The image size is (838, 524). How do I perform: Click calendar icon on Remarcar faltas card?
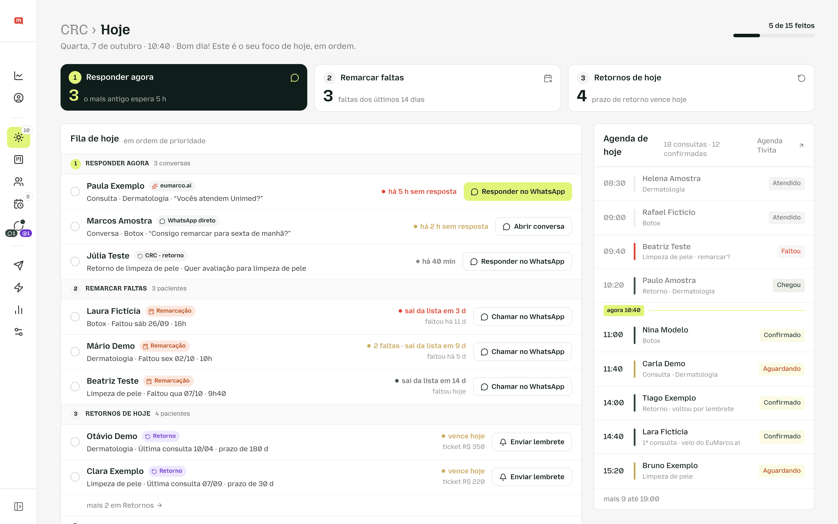click(x=548, y=78)
